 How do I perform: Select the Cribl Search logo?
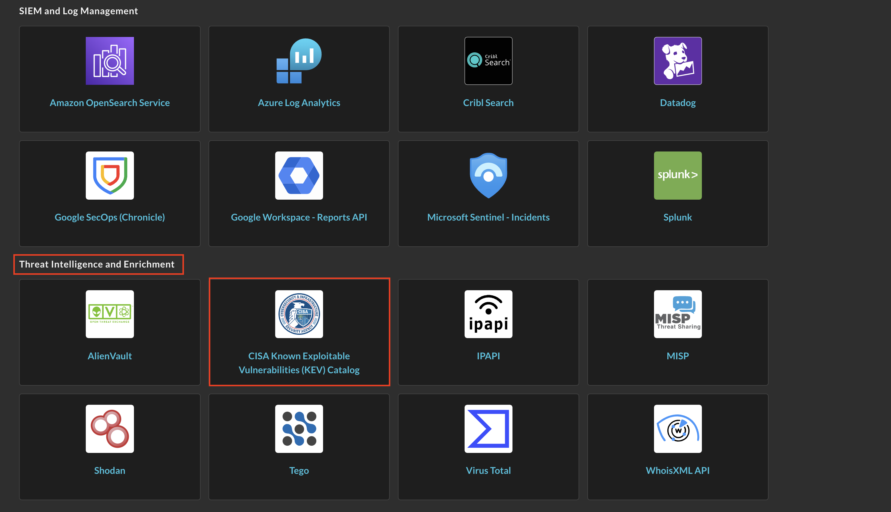tap(488, 61)
